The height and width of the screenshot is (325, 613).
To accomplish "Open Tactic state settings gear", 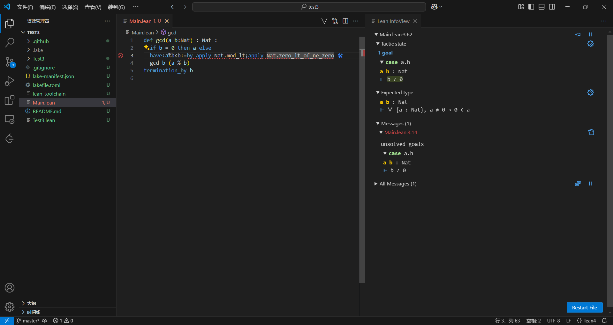I will click(590, 44).
